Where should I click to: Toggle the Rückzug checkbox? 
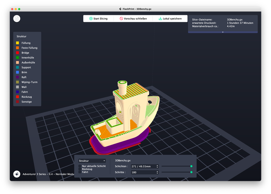pyautogui.click(x=80, y=169)
